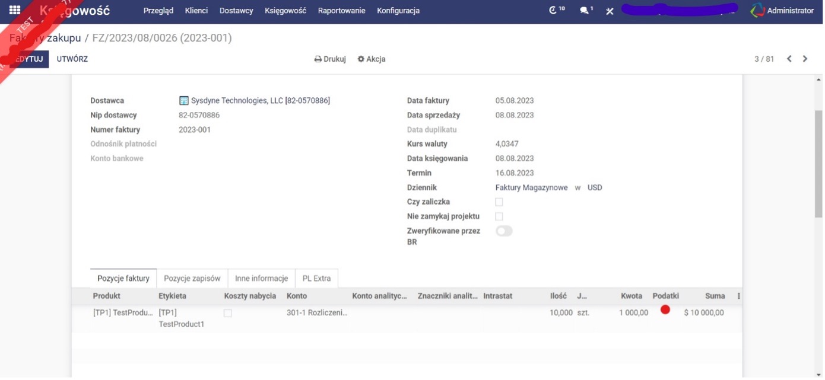Click the red dot in Podatki column
This screenshot has height=380, width=825.
click(665, 309)
